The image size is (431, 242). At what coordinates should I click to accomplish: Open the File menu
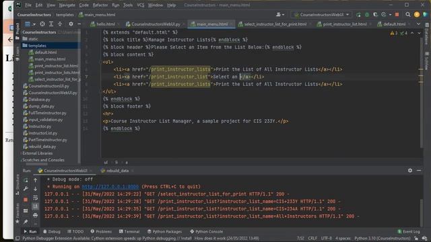(28, 5)
